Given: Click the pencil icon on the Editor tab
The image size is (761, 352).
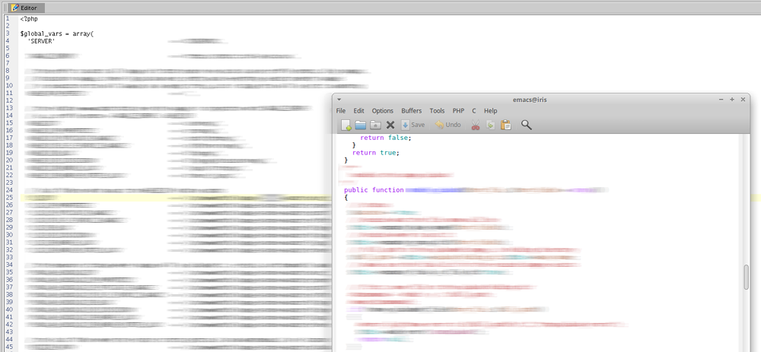Looking at the screenshot, I should 15,8.
